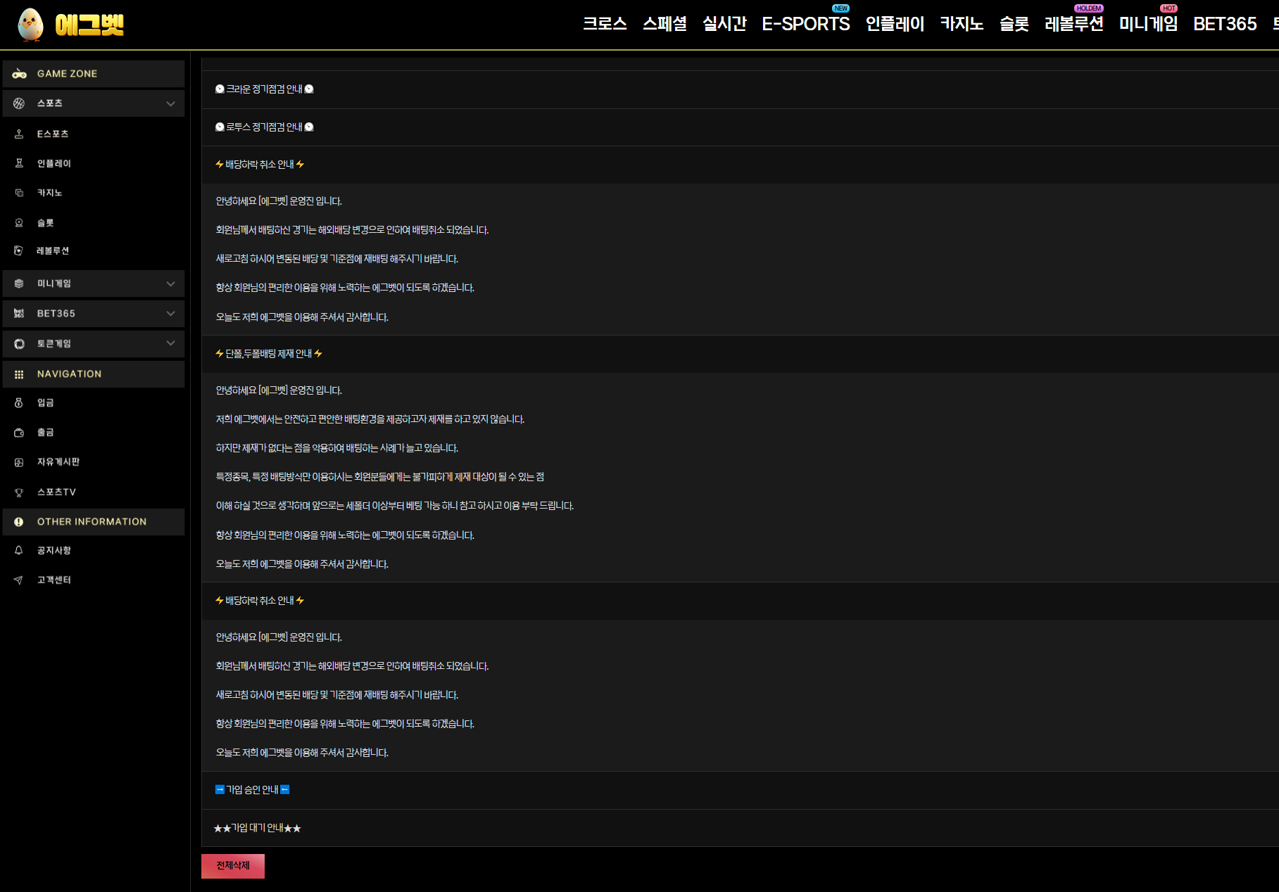Open the E-SPORTS top menu
Image resolution: width=1279 pixels, height=892 pixels.
pos(805,24)
